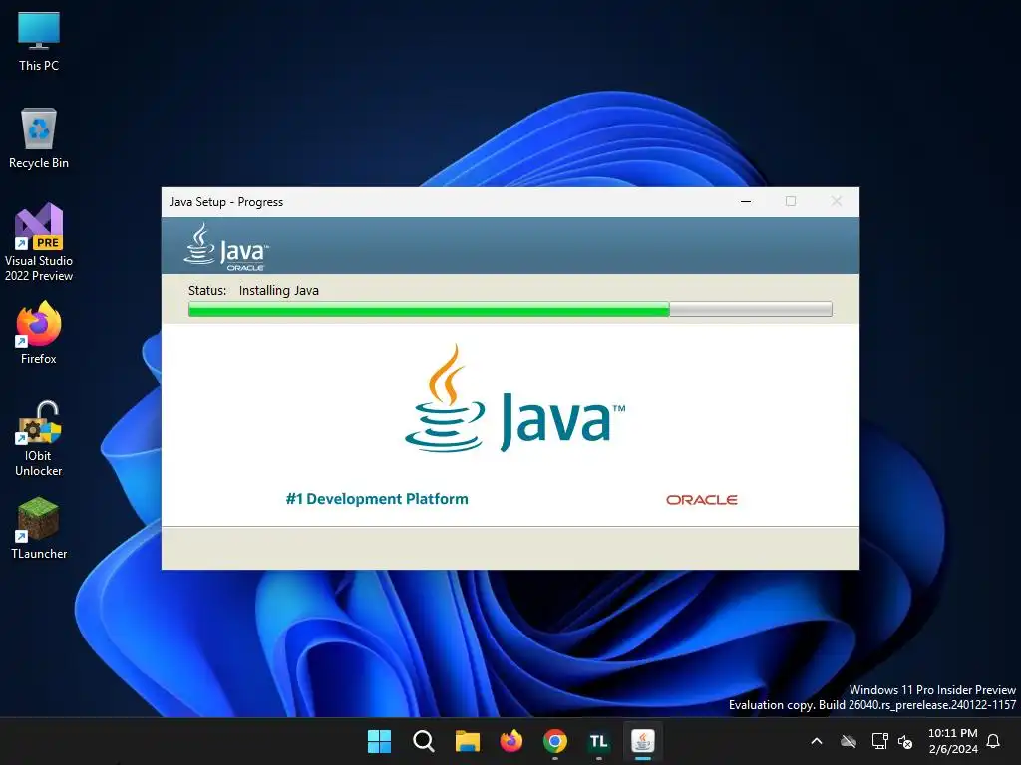Click the large Java logo graphic
Screen dimensions: 1021x765
(514, 398)
